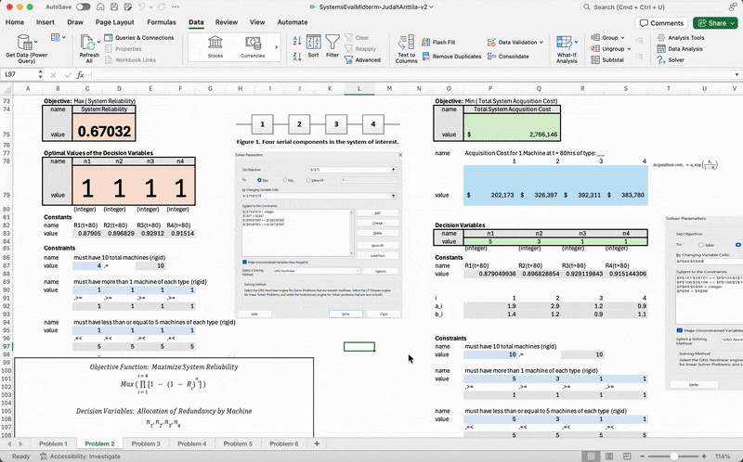The height and width of the screenshot is (462, 743).
Task: Apply Flash Fill
Action: (x=438, y=42)
